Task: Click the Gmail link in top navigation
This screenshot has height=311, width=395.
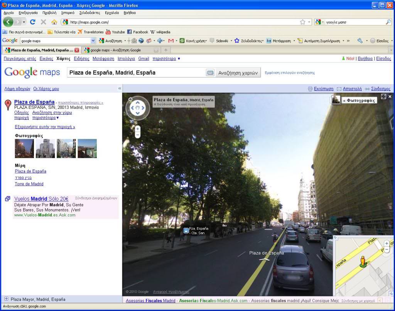Action: pos(143,59)
